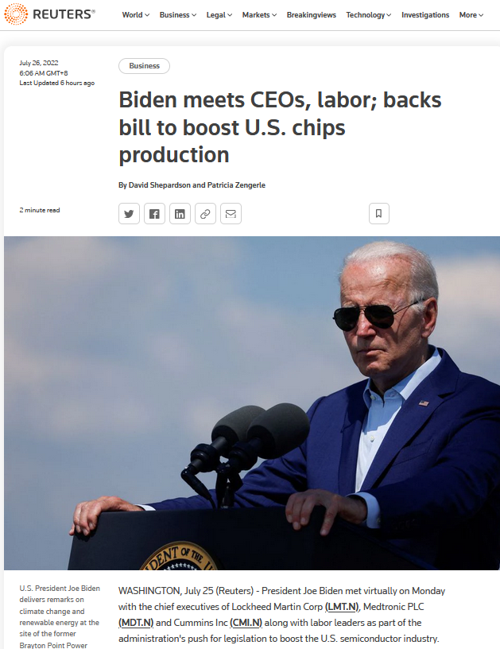Share article on Twitter
Viewport: 500px width, 649px height.
click(x=129, y=214)
